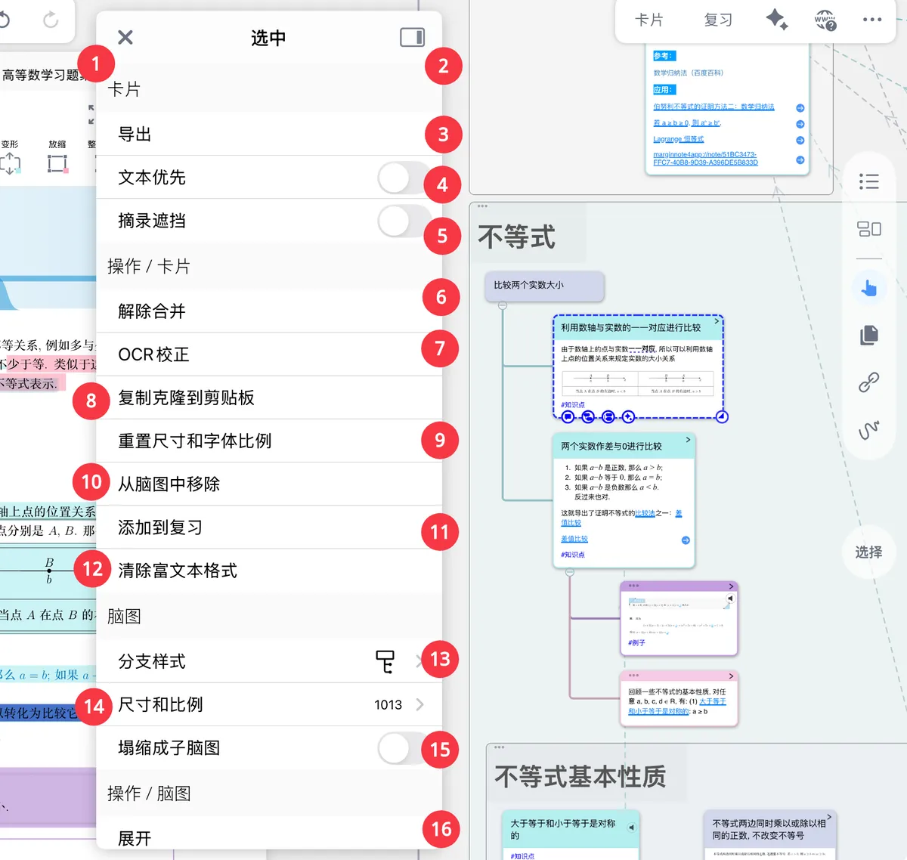907x860 pixels.
Task: Open the www web help icon
Action: click(x=825, y=20)
